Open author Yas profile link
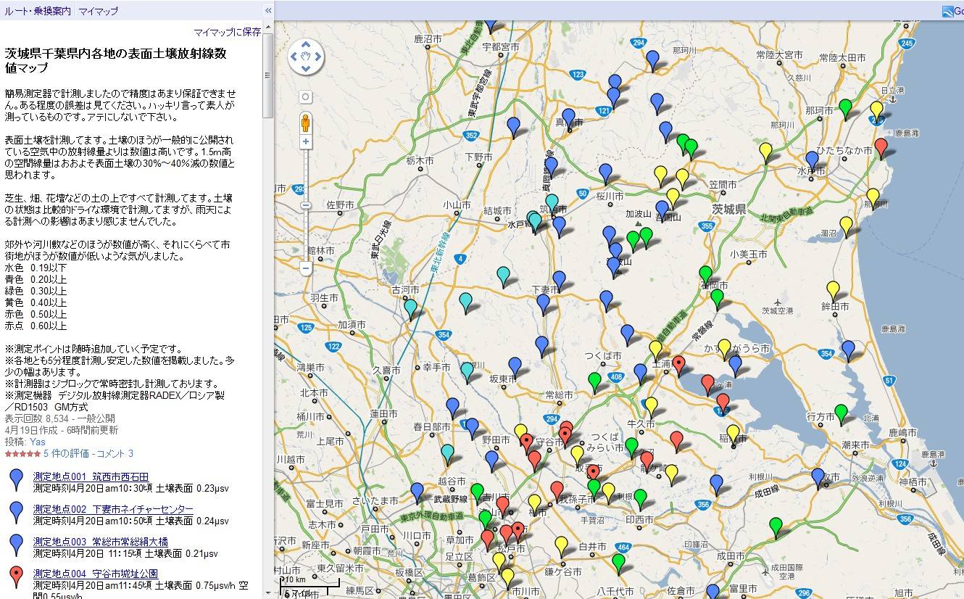Screen dimensions: 964x599 (37, 442)
